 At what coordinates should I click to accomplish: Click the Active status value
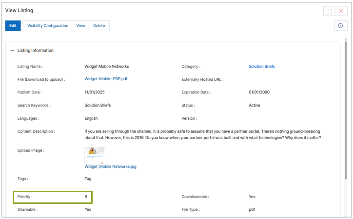255,105
